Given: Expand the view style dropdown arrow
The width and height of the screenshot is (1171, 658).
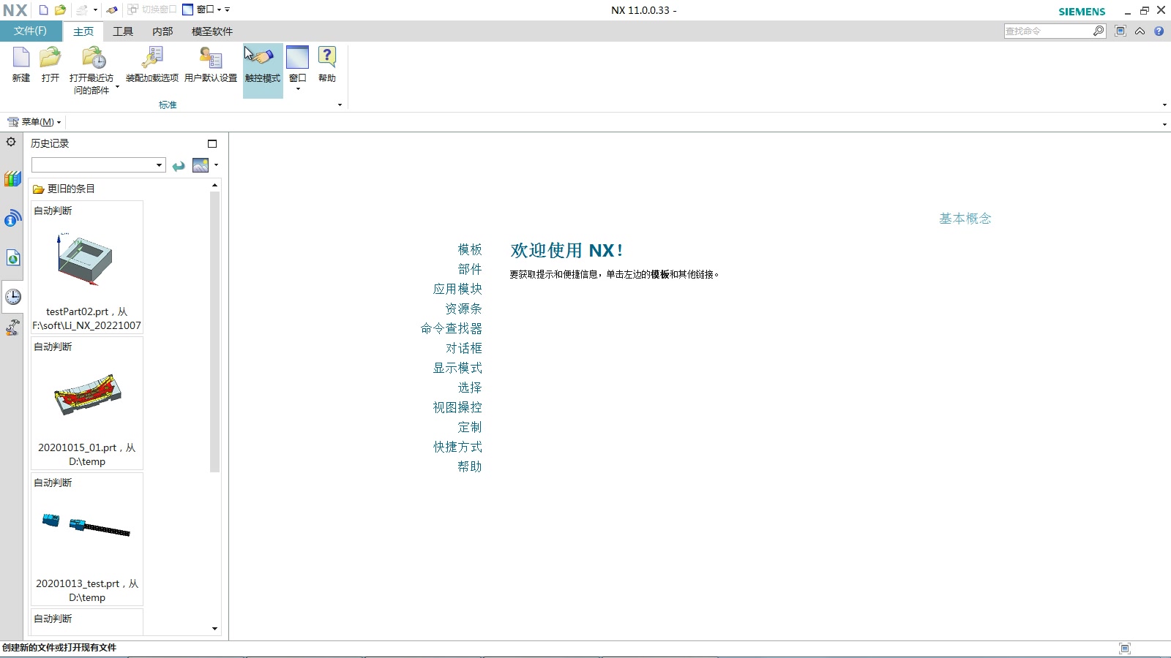Looking at the screenshot, I should coord(216,165).
